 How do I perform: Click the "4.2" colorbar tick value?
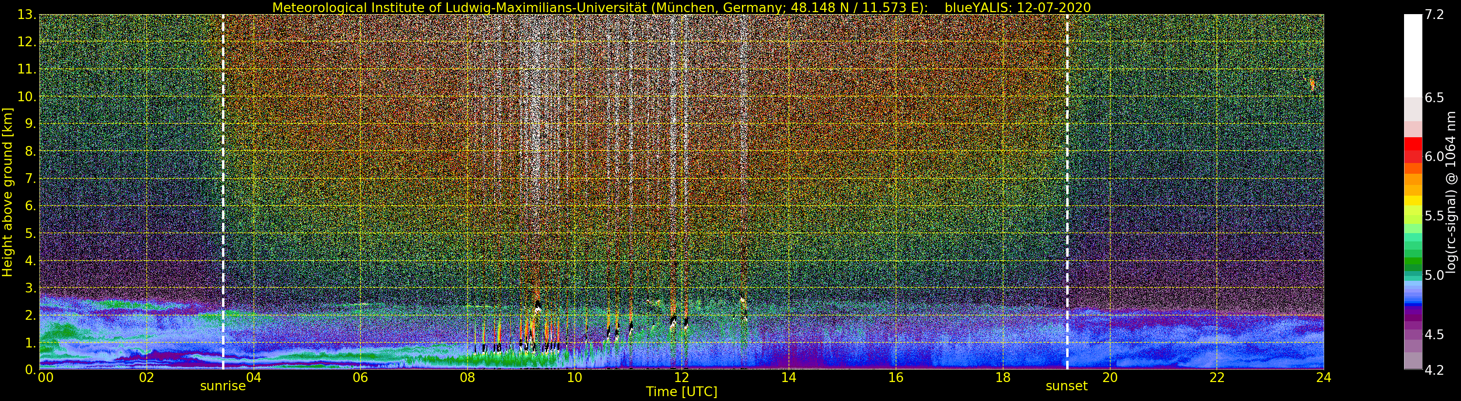(x=1434, y=370)
